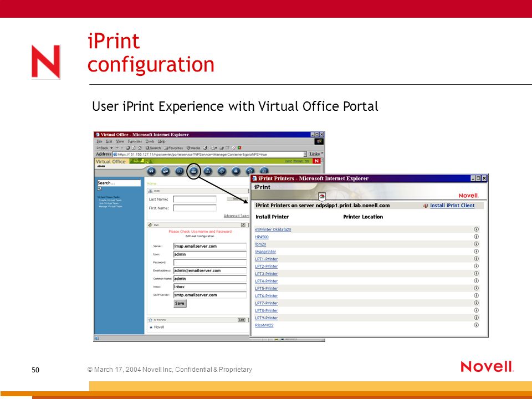The width and height of the screenshot is (532, 399).
Task: Show info for Ricoh1022 printer
Action: (476, 325)
